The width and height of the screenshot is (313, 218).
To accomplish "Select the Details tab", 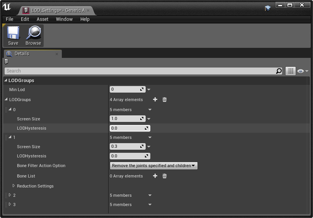I will point(33,54).
